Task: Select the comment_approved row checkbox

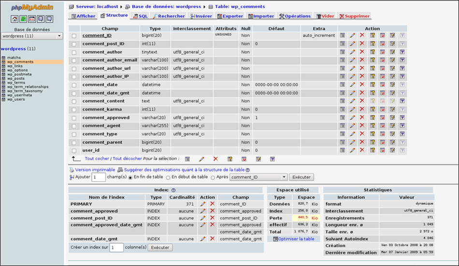Action: coord(74,118)
